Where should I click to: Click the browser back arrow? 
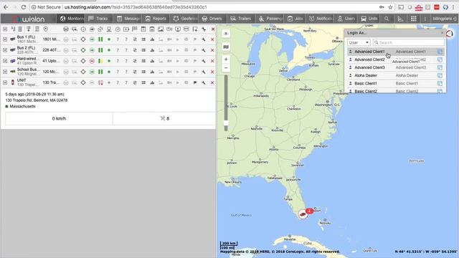[6, 7]
